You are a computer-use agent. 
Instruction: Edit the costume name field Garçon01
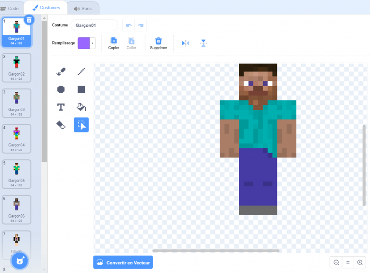pos(94,25)
